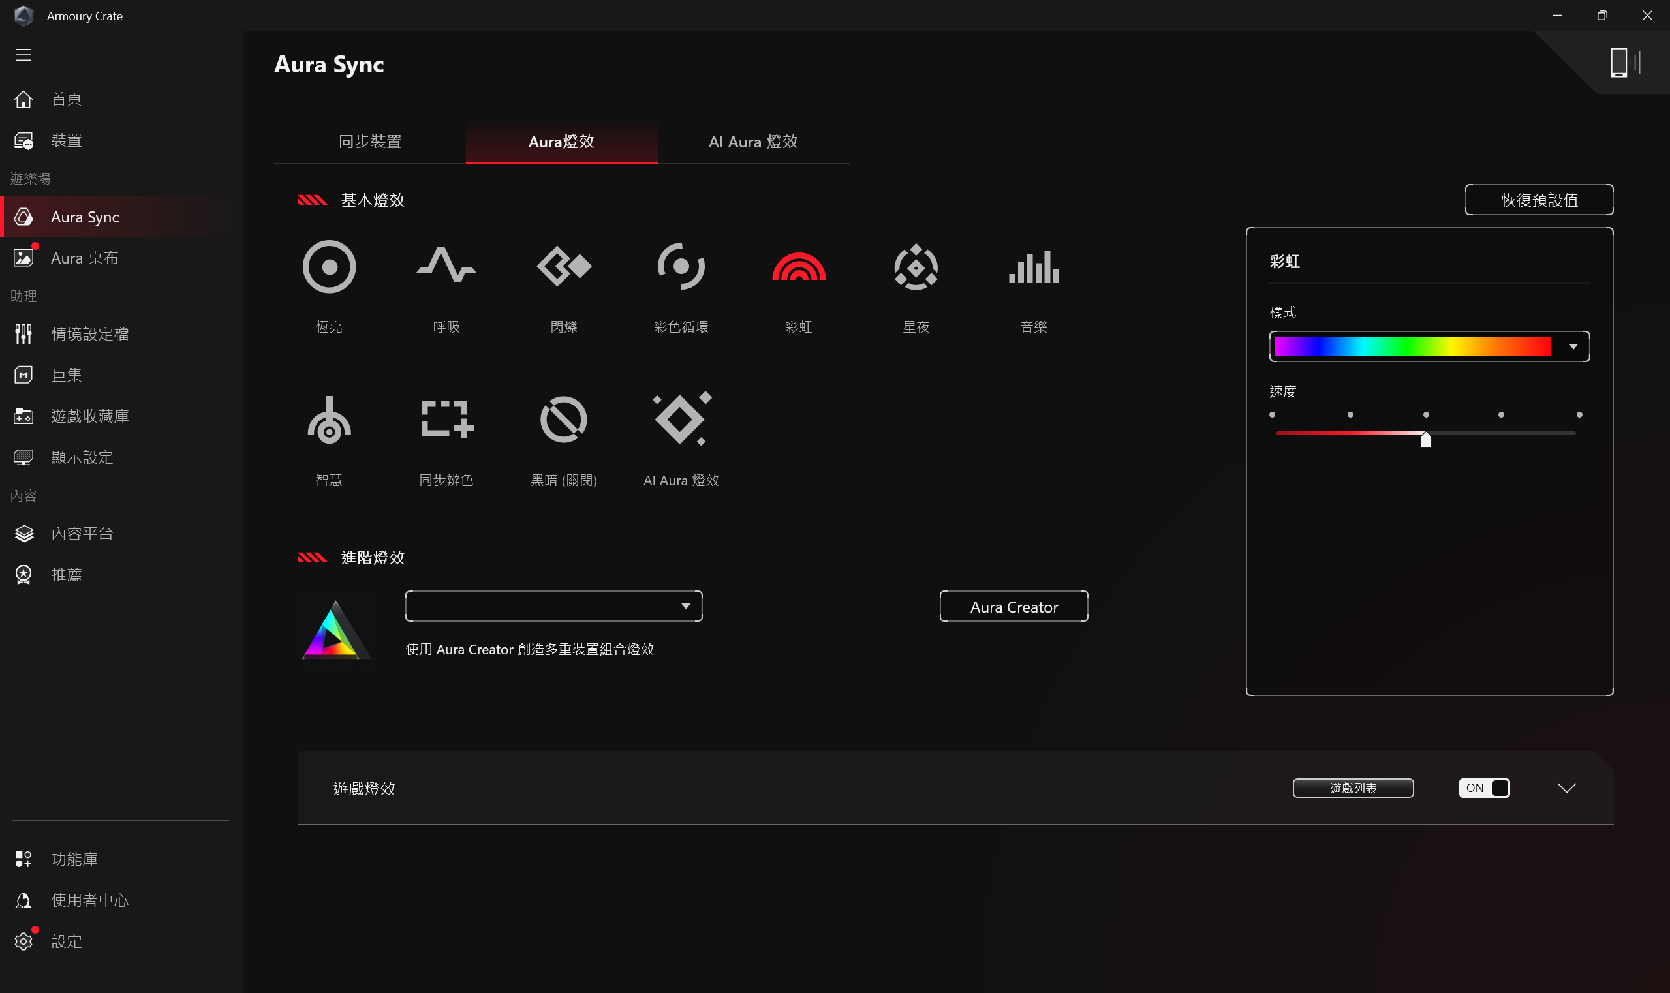Open 巨集 macros in the sidebar
1670x993 pixels.
[121, 375]
